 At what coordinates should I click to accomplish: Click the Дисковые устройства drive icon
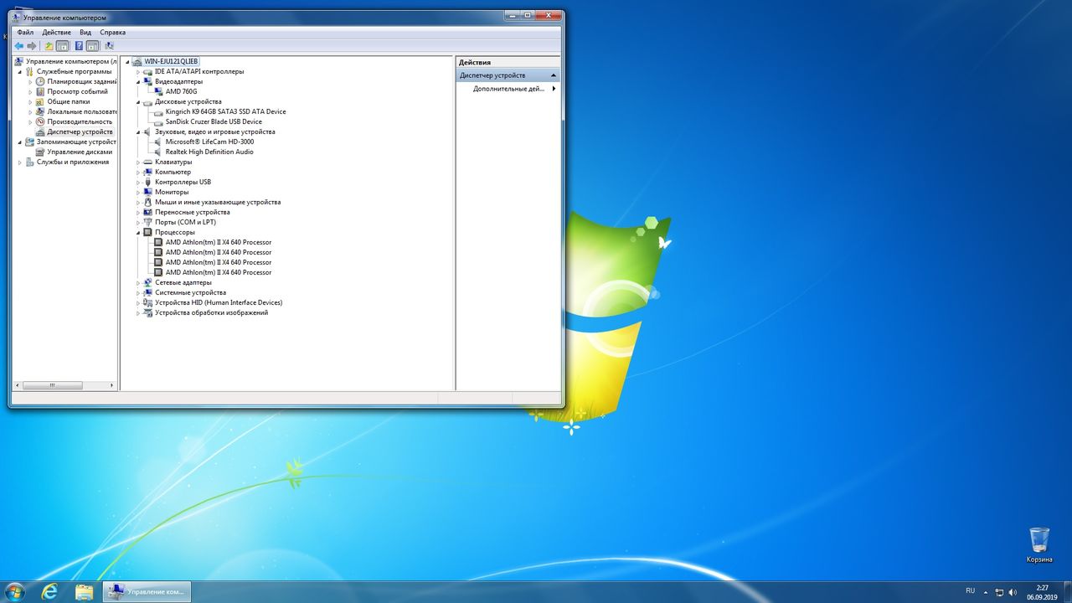148,101
